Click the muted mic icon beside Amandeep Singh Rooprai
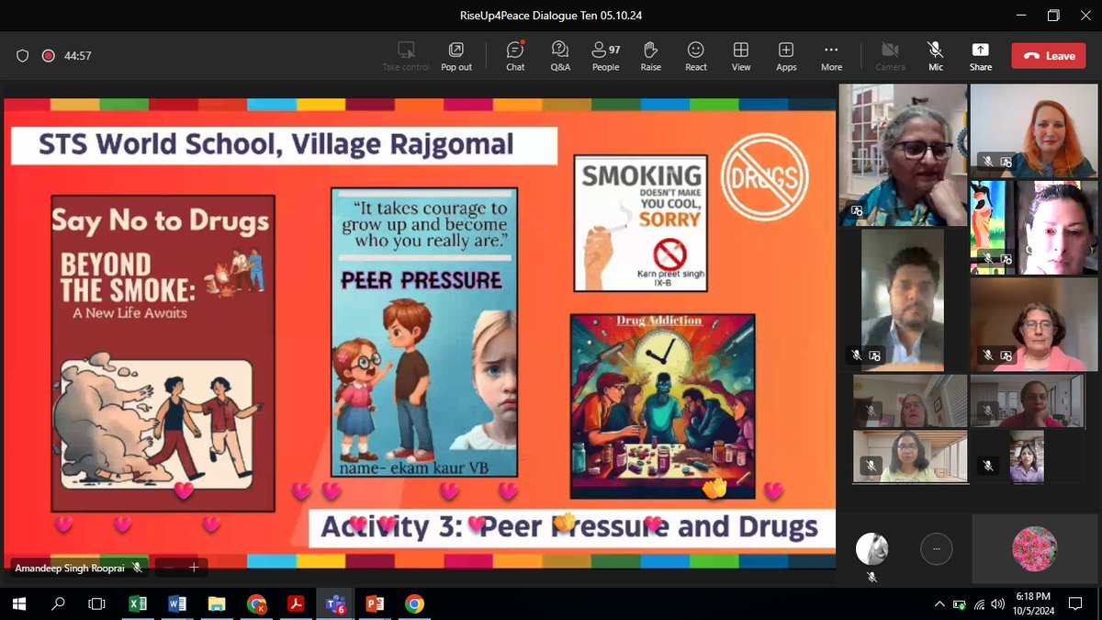This screenshot has width=1102, height=620. coord(138,568)
